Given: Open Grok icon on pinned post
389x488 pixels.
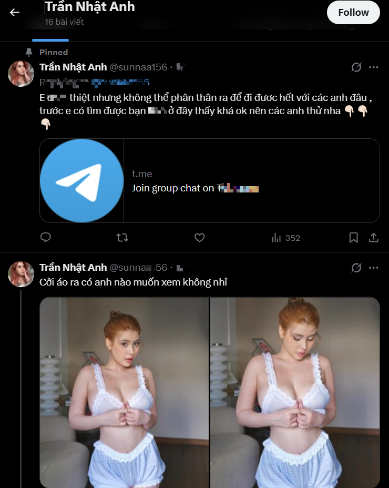Looking at the screenshot, I should (x=356, y=67).
